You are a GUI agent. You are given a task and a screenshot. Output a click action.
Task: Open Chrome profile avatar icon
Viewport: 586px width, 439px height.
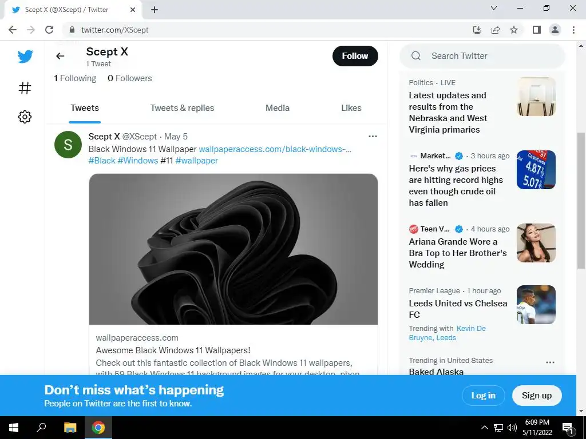555,30
